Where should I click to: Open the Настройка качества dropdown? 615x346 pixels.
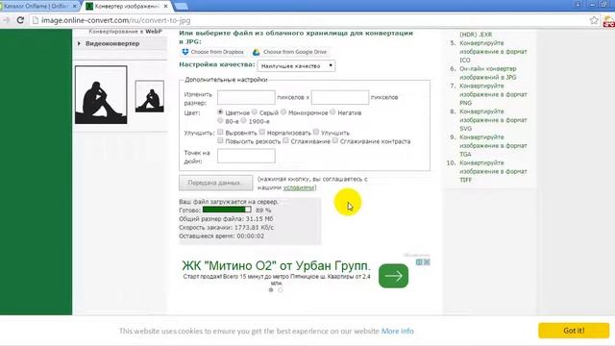296,66
